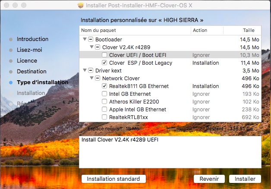The width and height of the screenshot is (271, 189).
Task: Click Ignorer action for Intel GB Ethernet
Action: coord(201,94)
